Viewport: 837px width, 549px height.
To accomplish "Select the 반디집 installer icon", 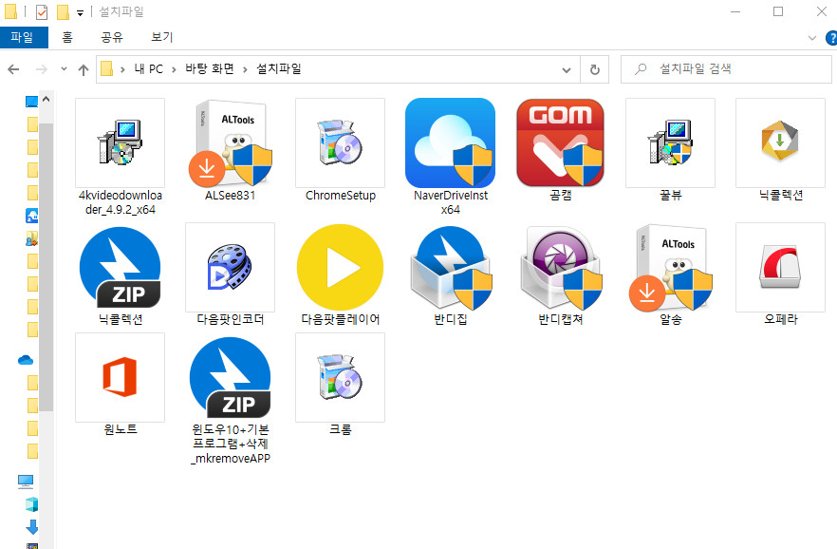I will click(x=450, y=267).
